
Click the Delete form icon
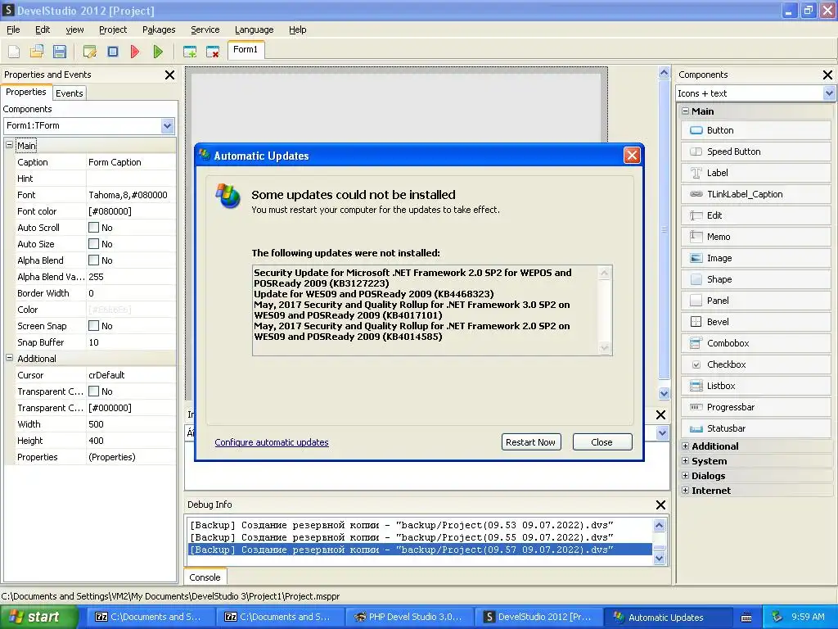pyautogui.click(x=213, y=52)
